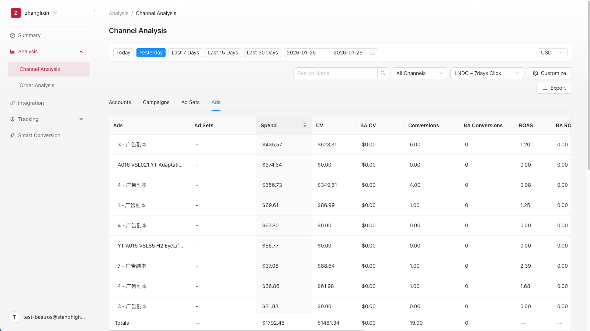Click the T user avatar

[x=14, y=317]
